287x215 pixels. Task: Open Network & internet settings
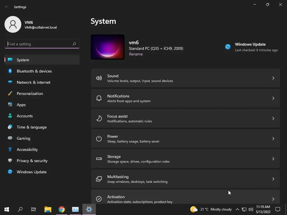pos(42,82)
